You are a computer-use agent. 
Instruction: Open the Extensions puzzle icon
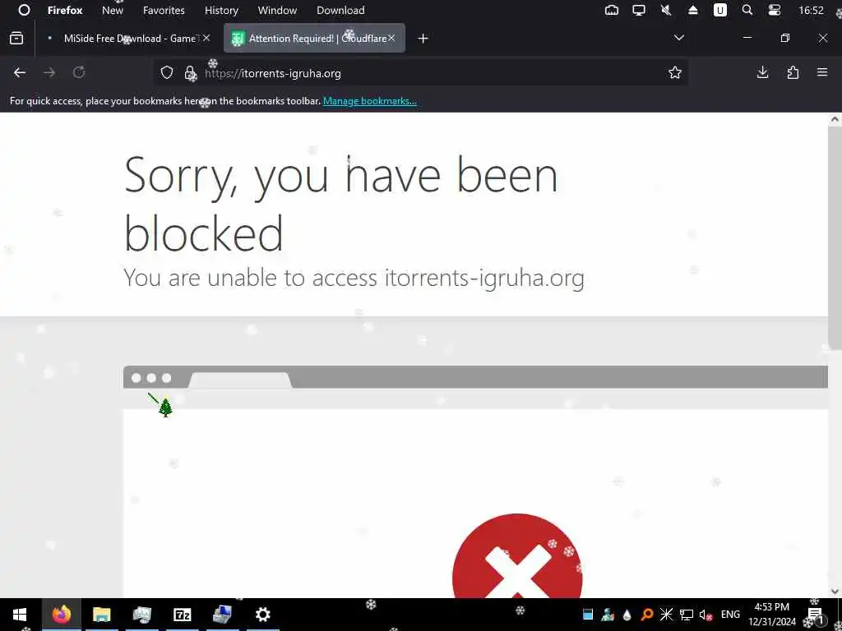point(793,72)
